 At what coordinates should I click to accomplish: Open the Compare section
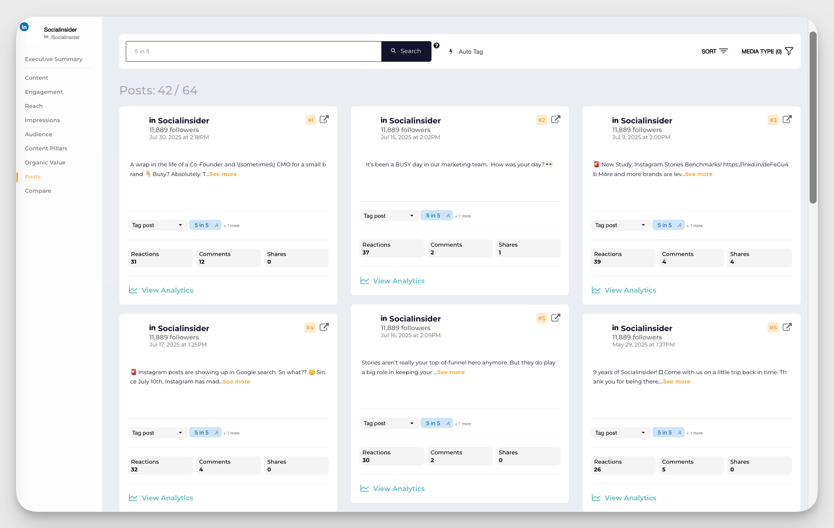pyautogui.click(x=38, y=191)
